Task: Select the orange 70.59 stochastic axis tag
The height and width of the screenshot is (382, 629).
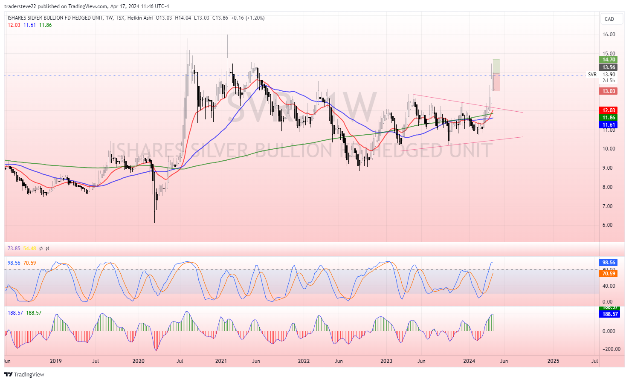Action: click(609, 274)
